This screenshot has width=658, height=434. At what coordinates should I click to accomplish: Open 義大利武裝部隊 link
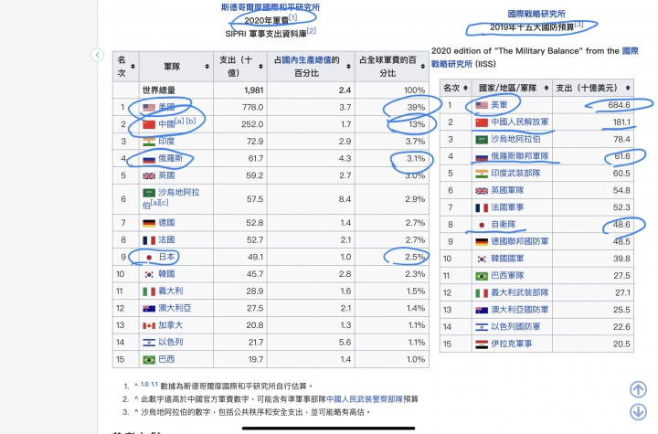(519, 292)
